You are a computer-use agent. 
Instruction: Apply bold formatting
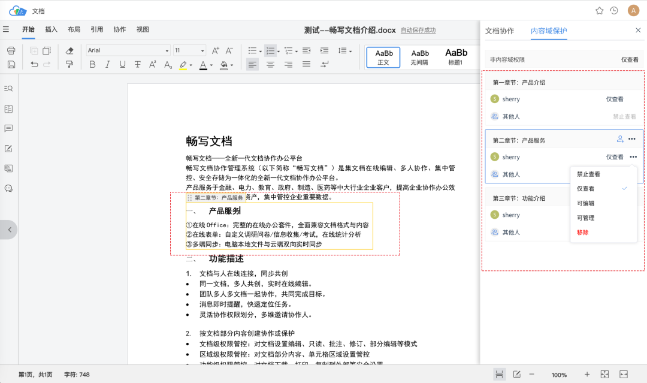pyautogui.click(x=92, y=64)
